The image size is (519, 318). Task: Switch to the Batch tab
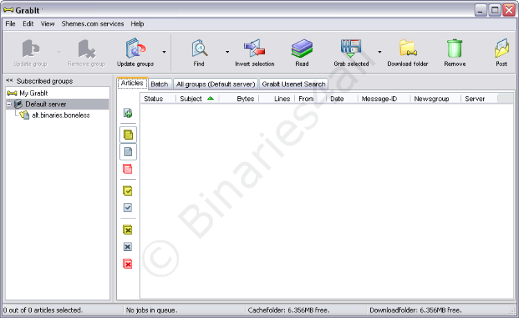159,84
